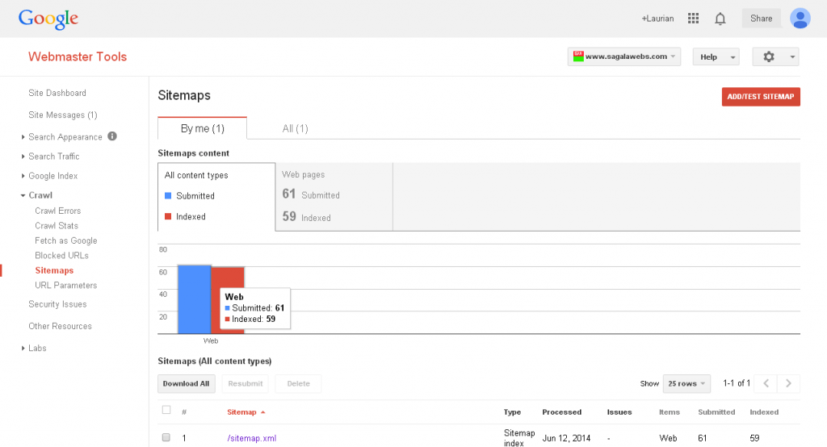Open Security Issues

pos(57,304)
